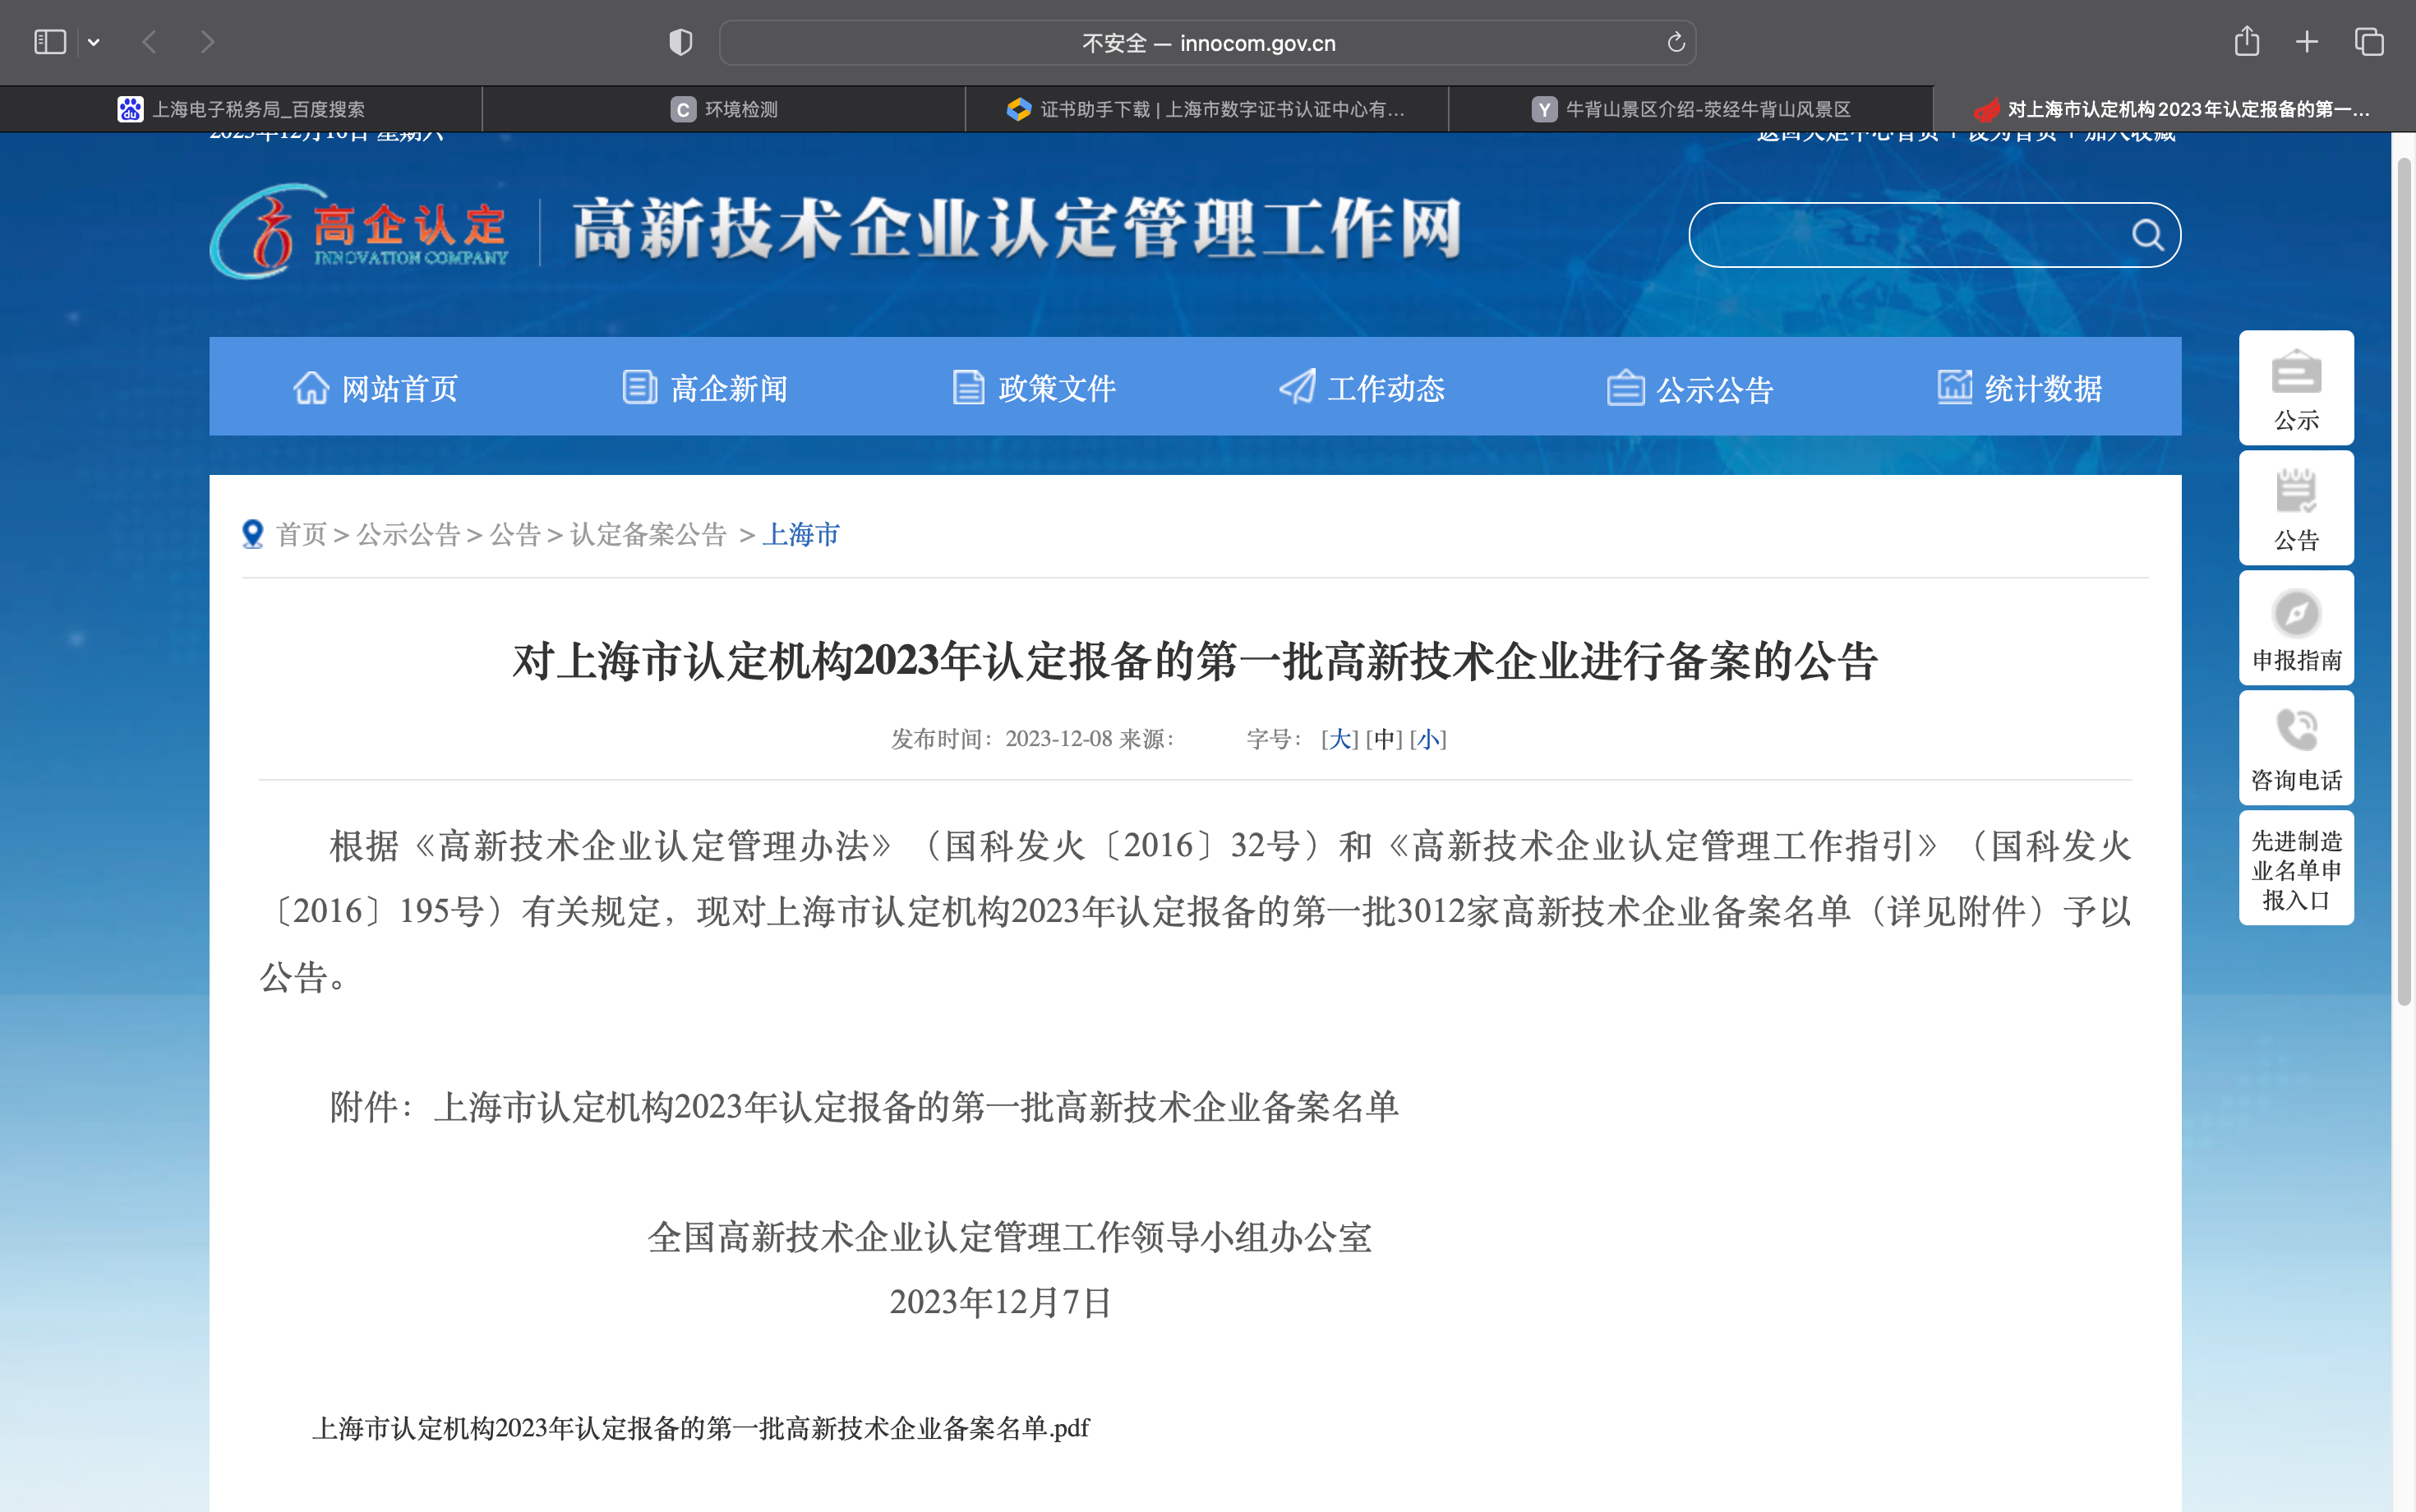Go forward to the next page
Screen dimensions: 2416x1512
207,42
